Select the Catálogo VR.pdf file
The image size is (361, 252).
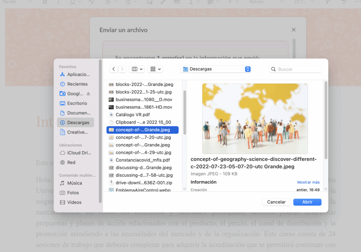[x=133, y=115]
